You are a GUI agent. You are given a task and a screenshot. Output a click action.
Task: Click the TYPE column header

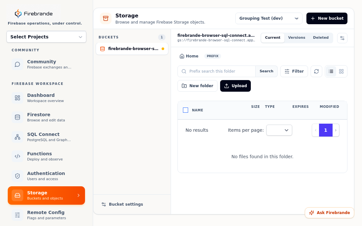coord(270,107)
